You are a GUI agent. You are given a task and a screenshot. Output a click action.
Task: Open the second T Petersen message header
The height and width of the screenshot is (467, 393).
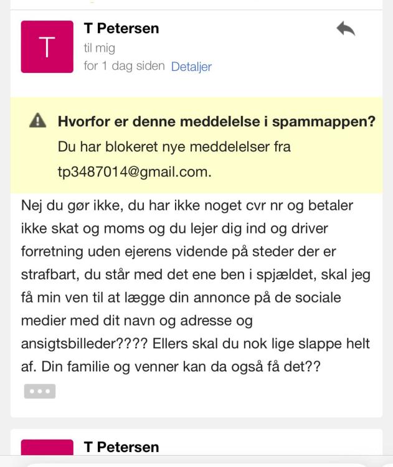pyautogui.click(x=121, y=447)
